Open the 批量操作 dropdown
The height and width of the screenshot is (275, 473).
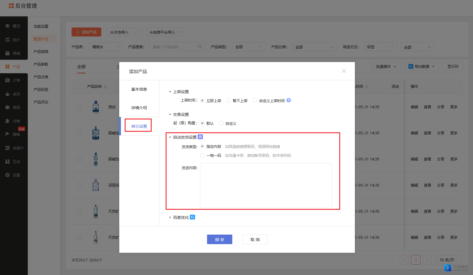pyautogui.click(x=386, y=67)
